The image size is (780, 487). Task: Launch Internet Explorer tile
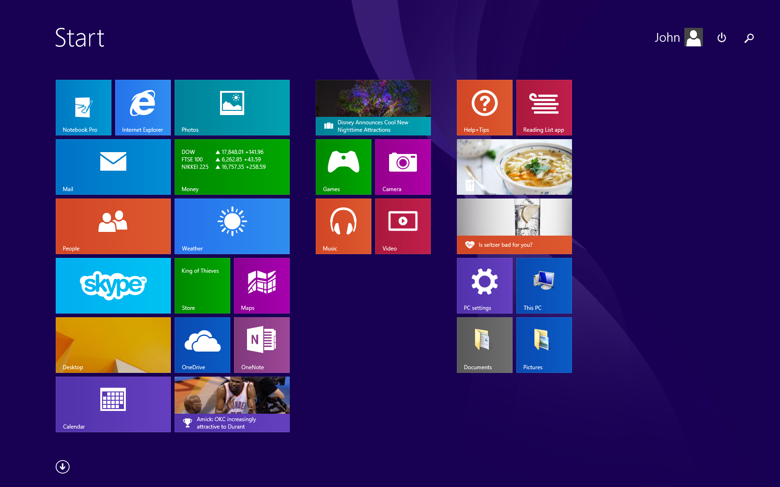(143, 108)
